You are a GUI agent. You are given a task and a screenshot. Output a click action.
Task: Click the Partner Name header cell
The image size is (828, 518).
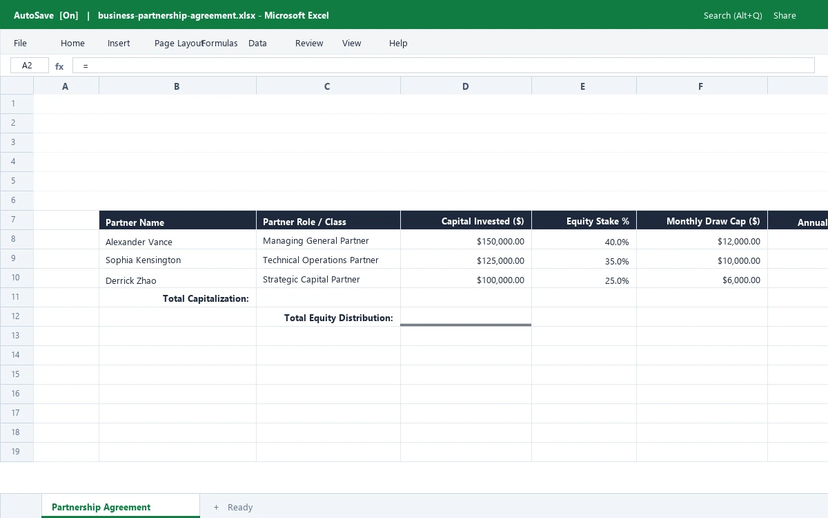pyautogui.click(x=177, y=220)
